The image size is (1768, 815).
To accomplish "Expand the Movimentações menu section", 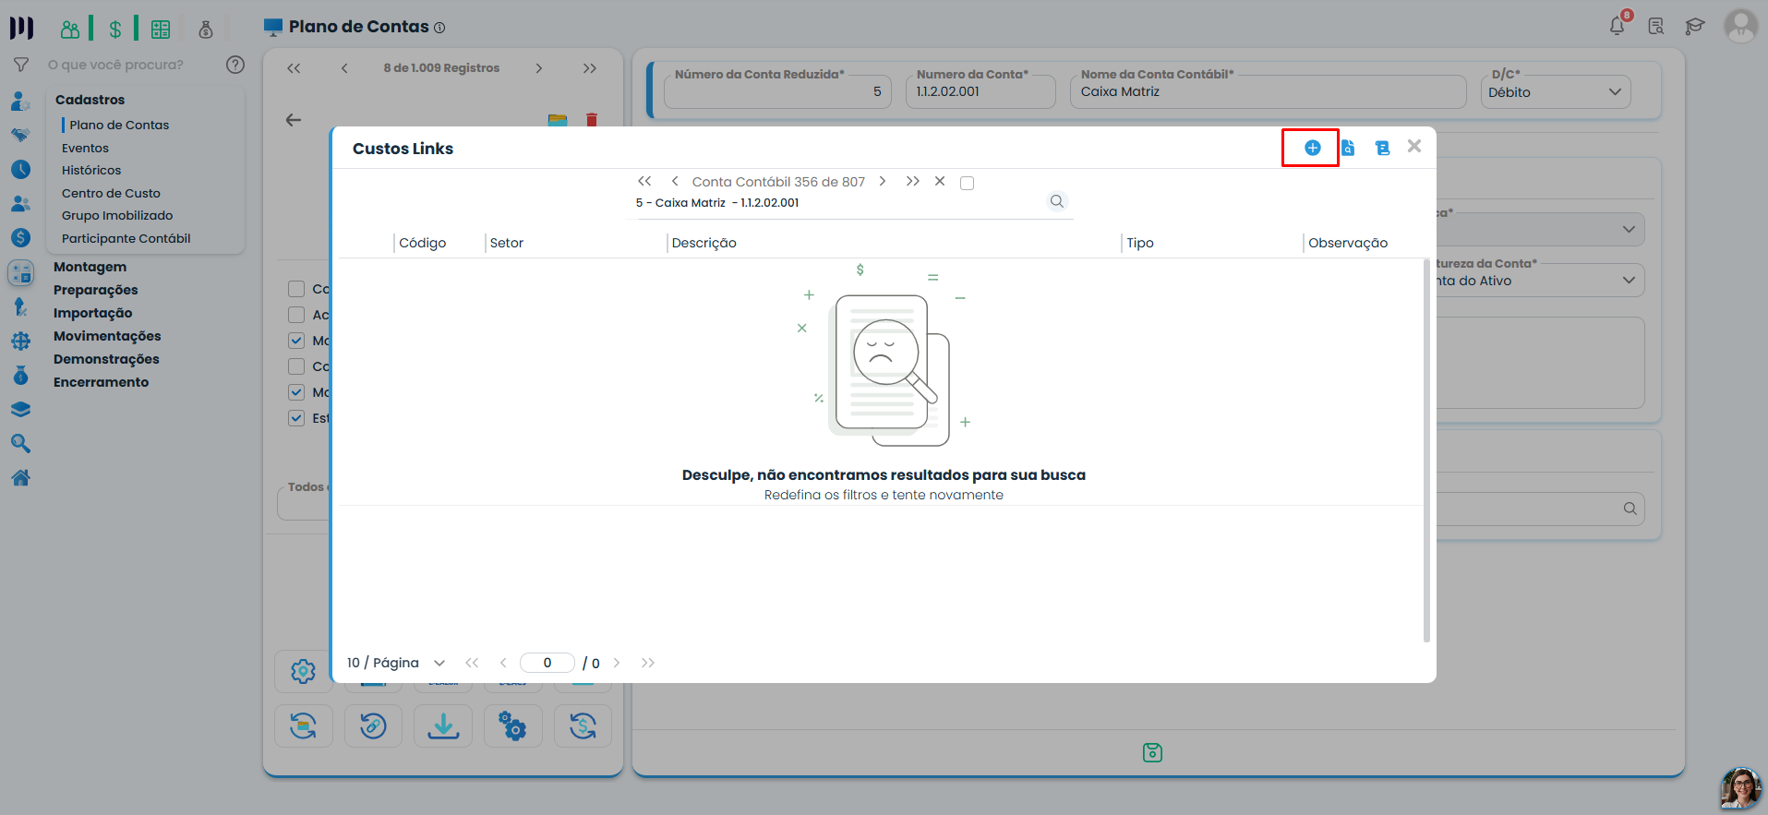I will 107,336.
